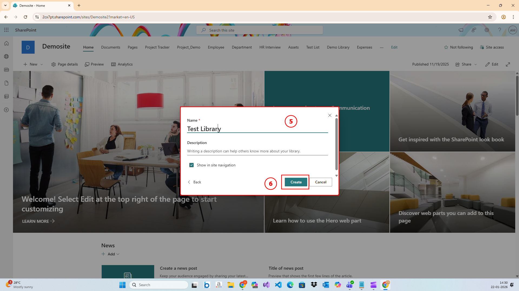Open Outlook from the taskbar

tap(326, 285)
